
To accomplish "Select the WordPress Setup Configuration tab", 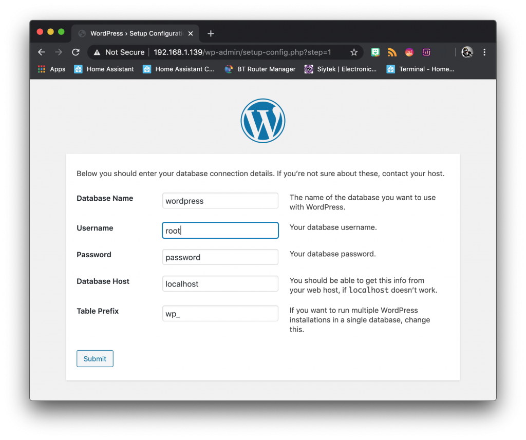I will (136, 33).
